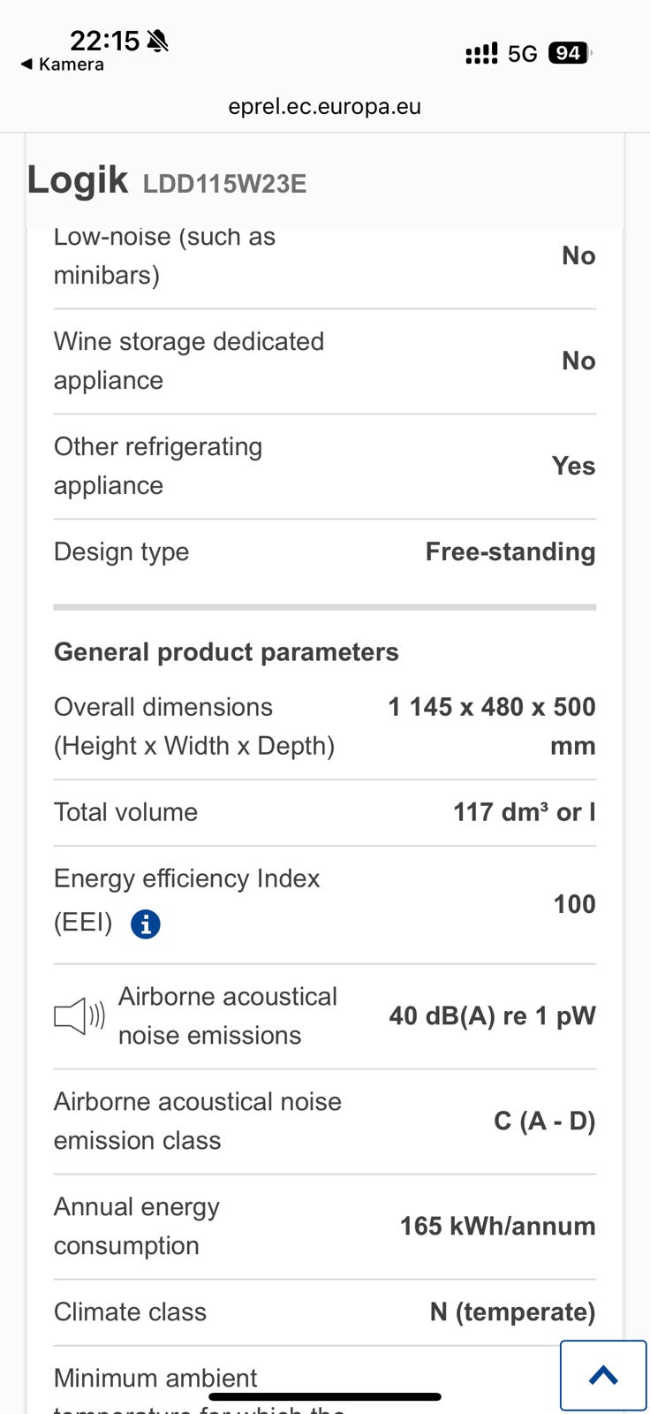
Task: Tap the 5G network indicator
Action: point(522,54)
